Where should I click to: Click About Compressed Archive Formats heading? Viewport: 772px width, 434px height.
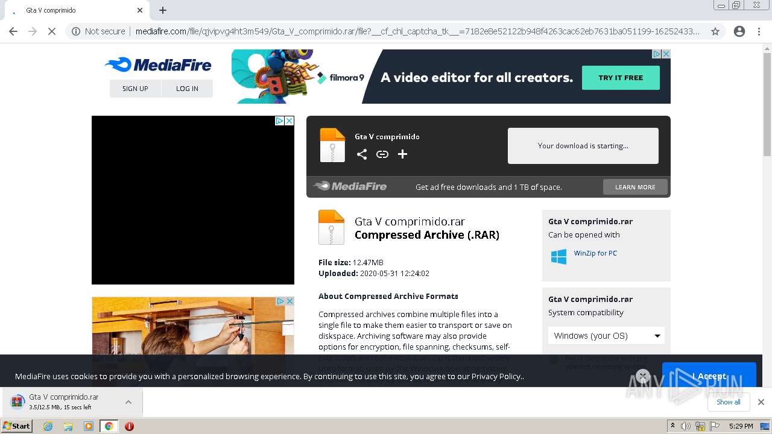click(388, 296)
